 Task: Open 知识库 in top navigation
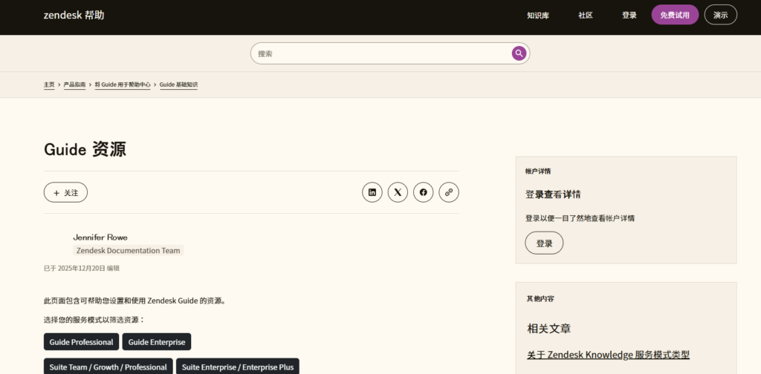(x=537, y=15)
